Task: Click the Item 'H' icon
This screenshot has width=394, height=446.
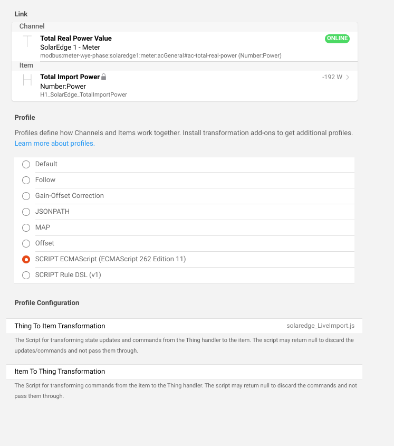Action: [27, 80]
